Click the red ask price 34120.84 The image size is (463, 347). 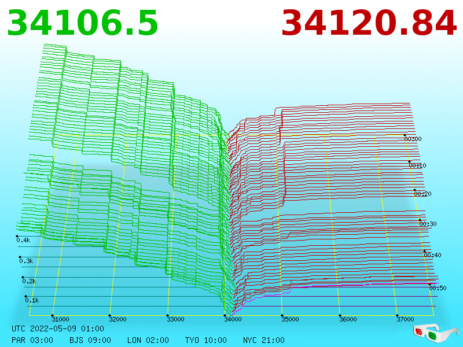369,23
